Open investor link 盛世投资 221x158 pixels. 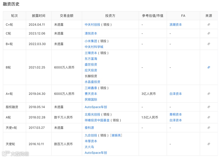[91, 64]
